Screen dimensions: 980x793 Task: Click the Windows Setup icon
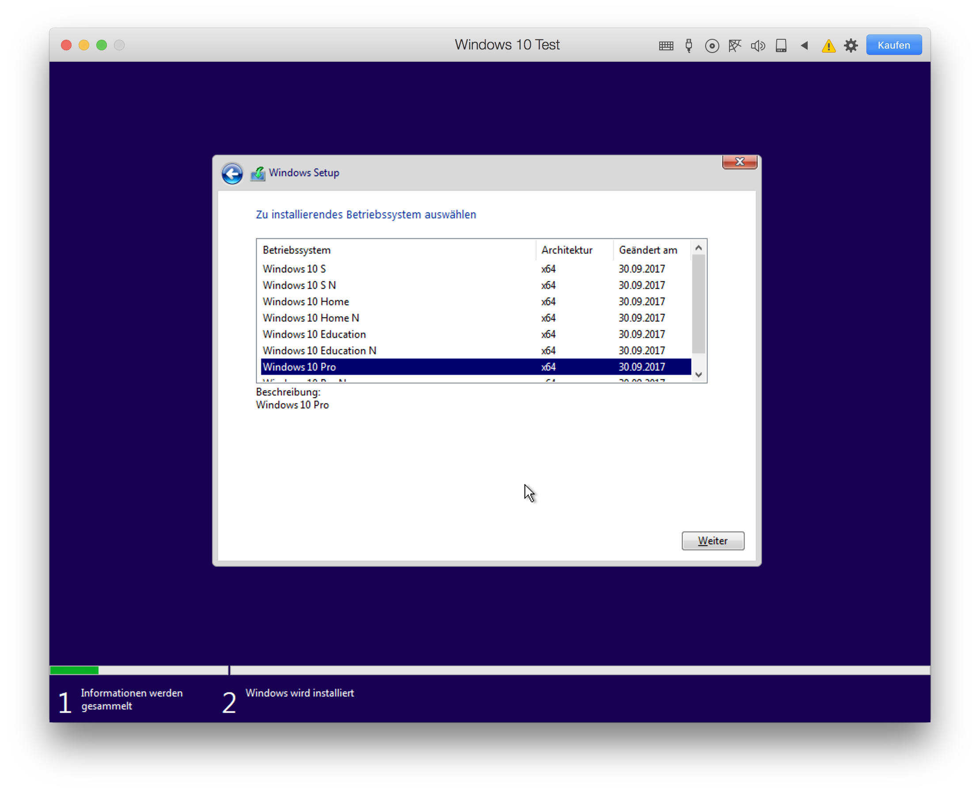258,174
